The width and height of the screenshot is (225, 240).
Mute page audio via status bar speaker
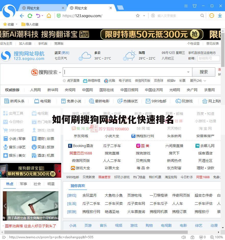[183, 237]
